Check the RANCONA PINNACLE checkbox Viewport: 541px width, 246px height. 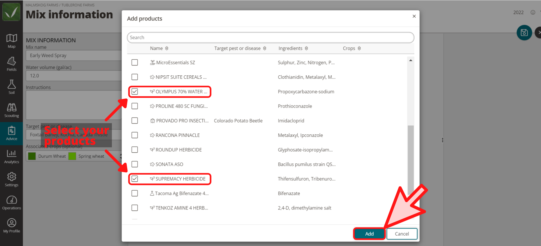coord(135,135)
